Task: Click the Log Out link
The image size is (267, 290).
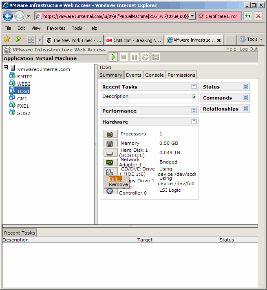Action: tap(248, 49)
